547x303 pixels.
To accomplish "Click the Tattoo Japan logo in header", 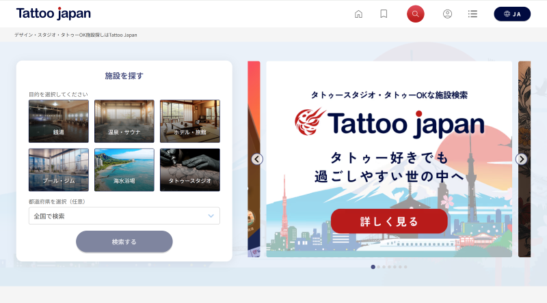I will click(53, 14).
